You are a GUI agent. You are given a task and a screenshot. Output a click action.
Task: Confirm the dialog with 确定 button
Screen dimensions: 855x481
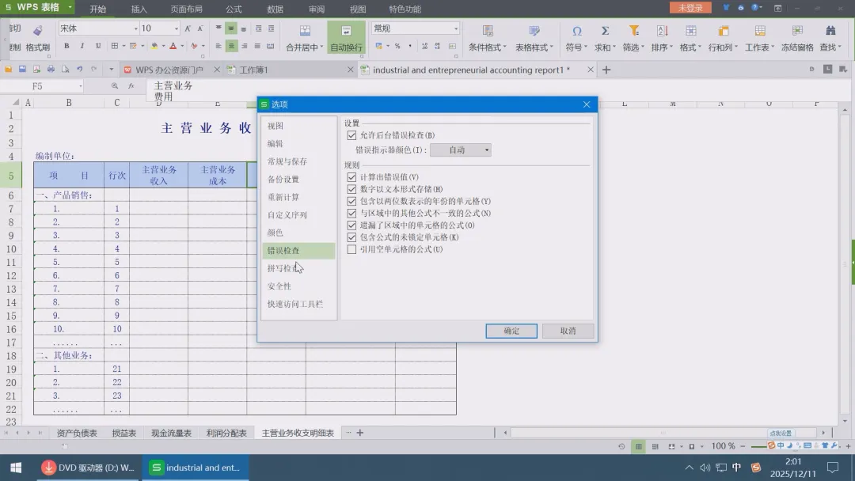(511, 331)
